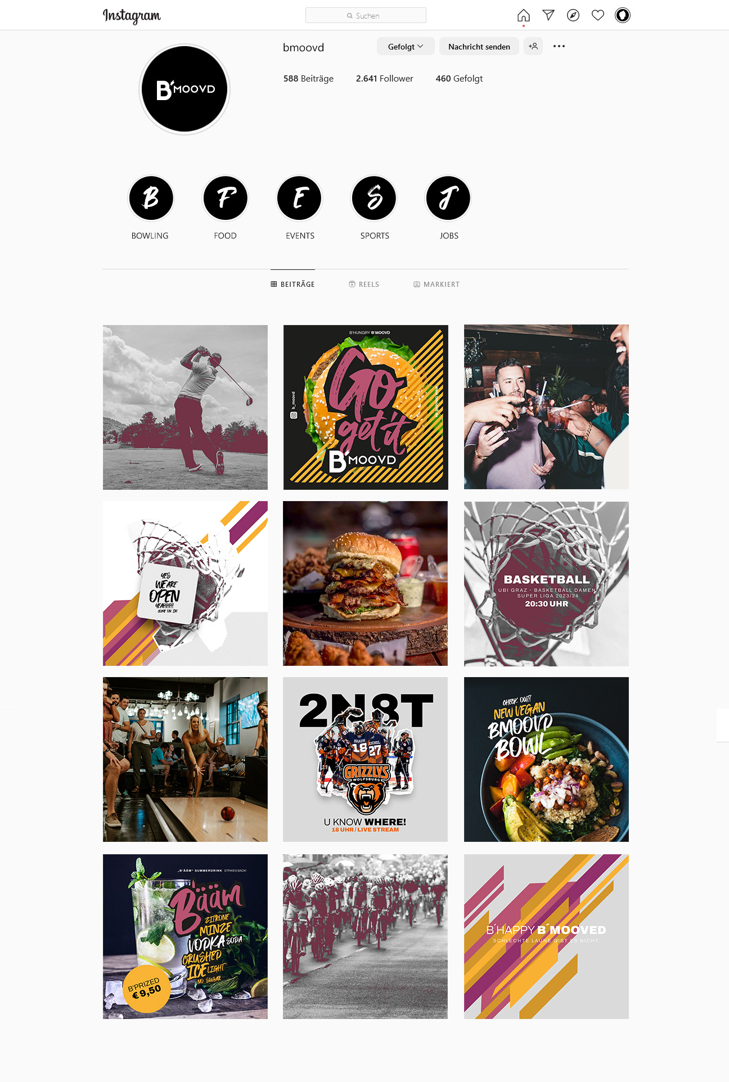The width and height of the screenshot is (729, 1082).
Task: Switch to the REELS tab
Action: pyautogui.click(x=364, y=284)
